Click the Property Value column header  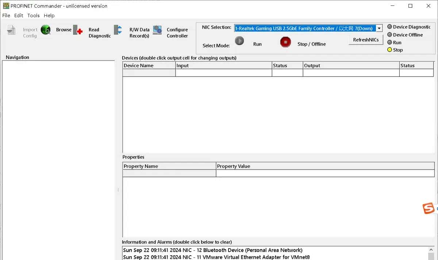(234, 166)
